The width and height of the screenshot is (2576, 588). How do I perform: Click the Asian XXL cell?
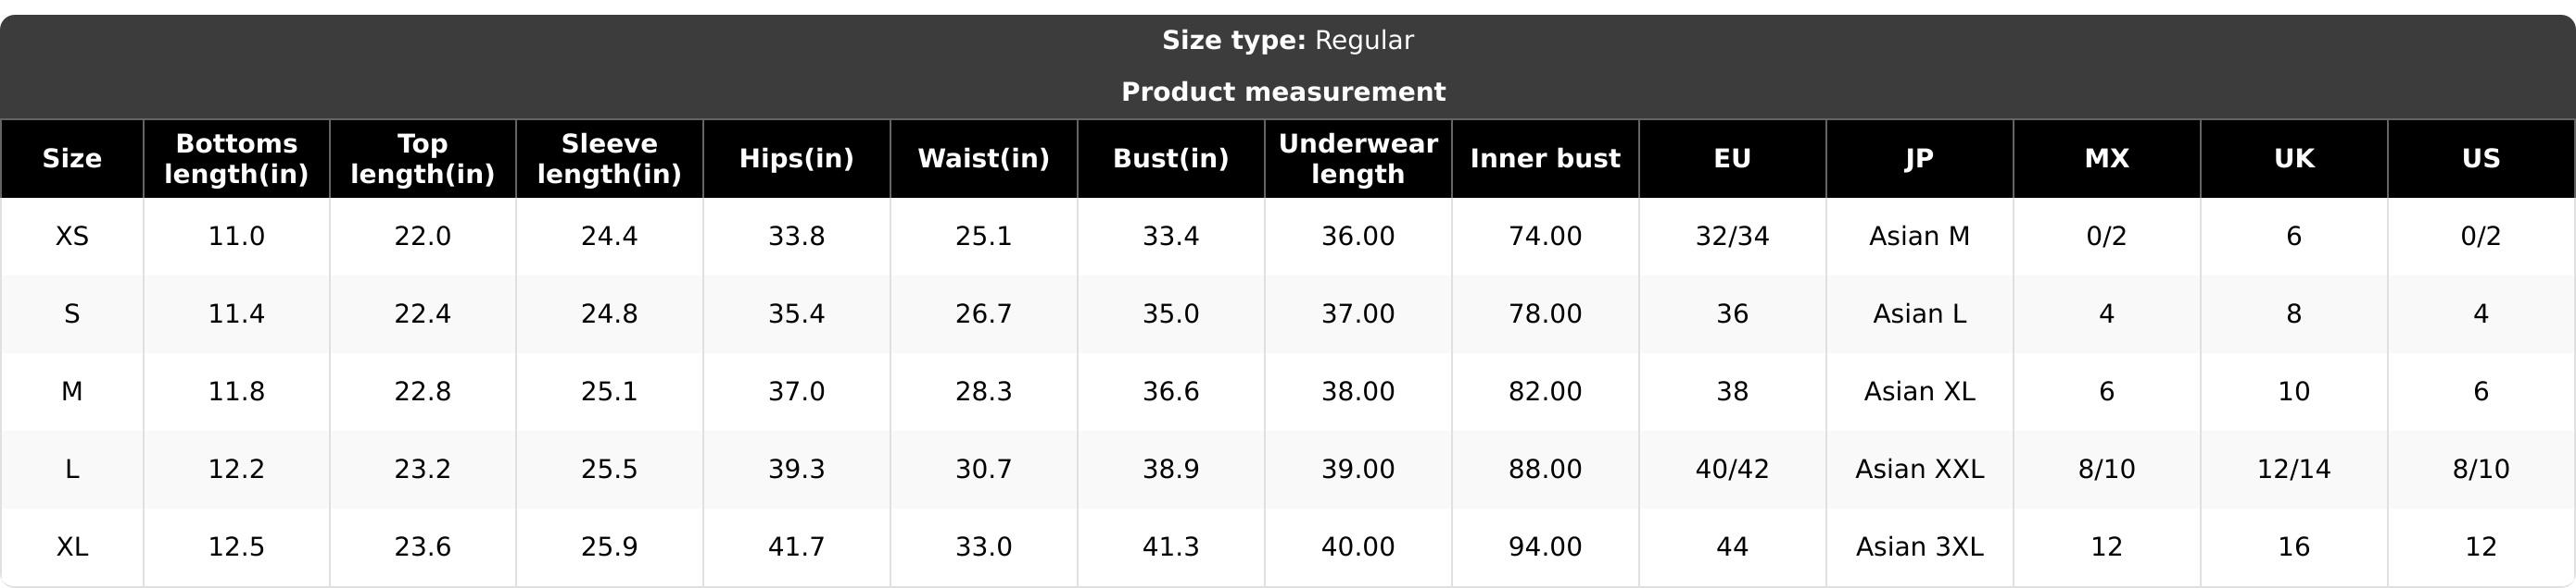click(x=1919, y=470)
